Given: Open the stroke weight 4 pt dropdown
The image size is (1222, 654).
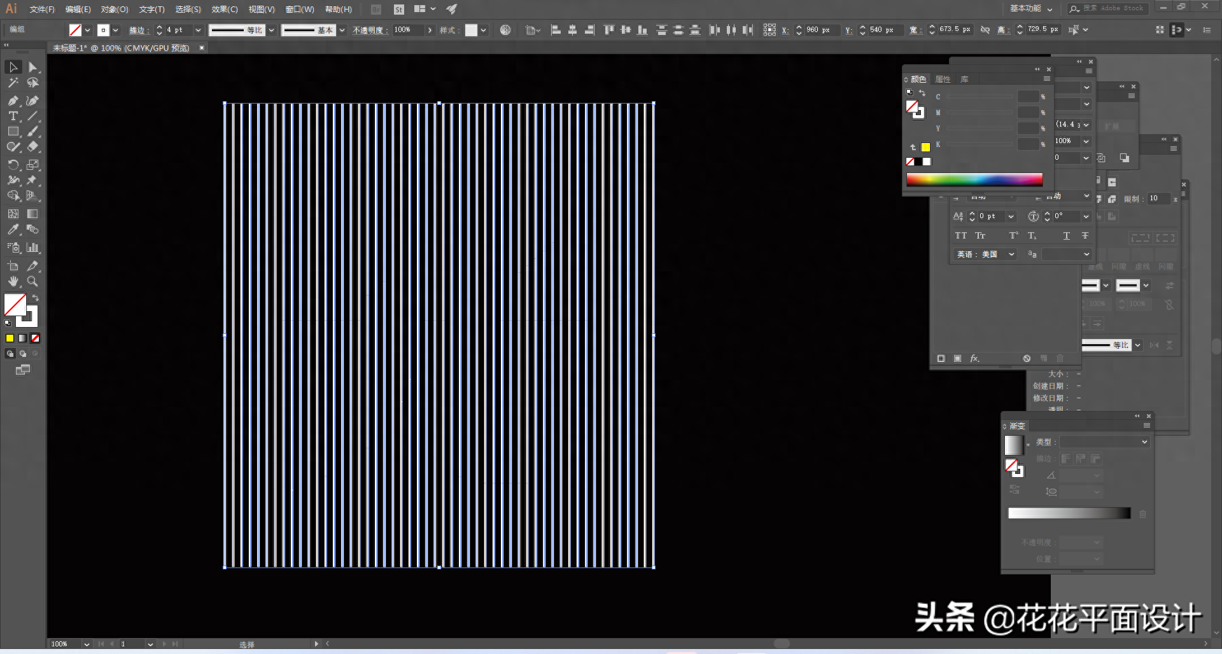Looking at the screenshot, I should [198, 30].
